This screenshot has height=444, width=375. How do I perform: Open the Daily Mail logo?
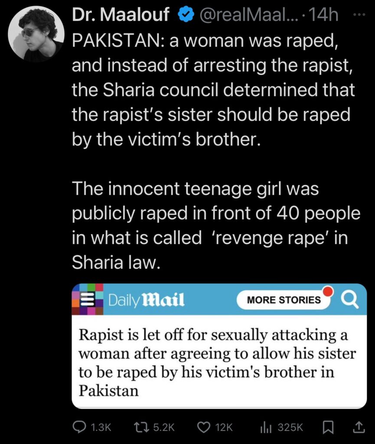click(x=147, y=300)
